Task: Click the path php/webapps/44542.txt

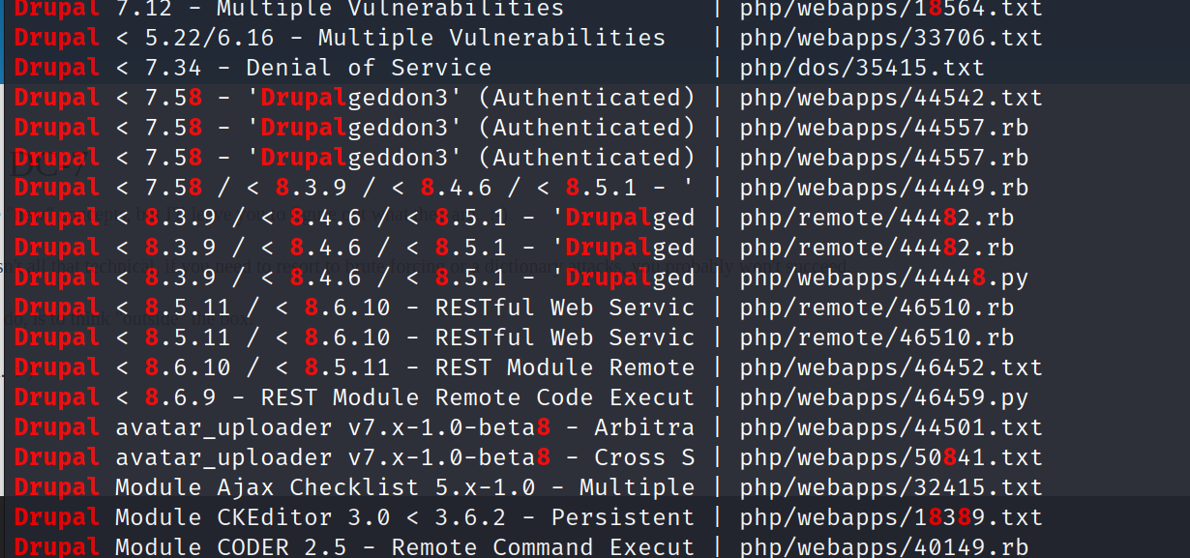Action: point(891,98)
